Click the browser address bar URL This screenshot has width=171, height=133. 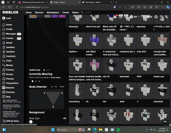point(34,7)
